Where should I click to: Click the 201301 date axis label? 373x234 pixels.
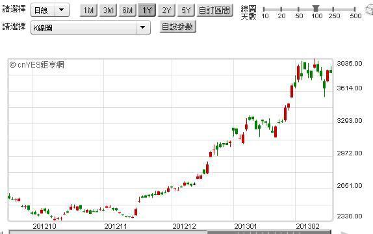coord(246,226)
